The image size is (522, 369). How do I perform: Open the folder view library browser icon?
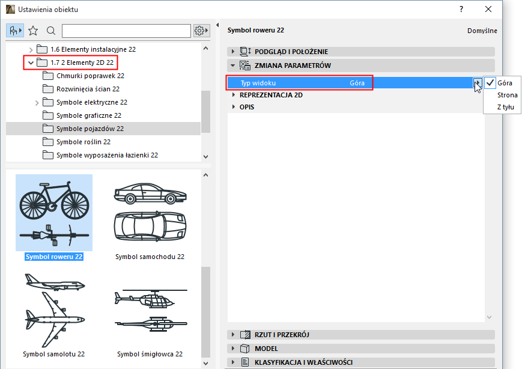(x=15, y=31)
